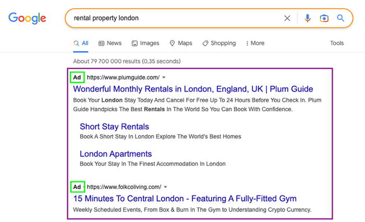The image size is (365, 222).
Task: Select the All results tab
Action: [81, 43]
